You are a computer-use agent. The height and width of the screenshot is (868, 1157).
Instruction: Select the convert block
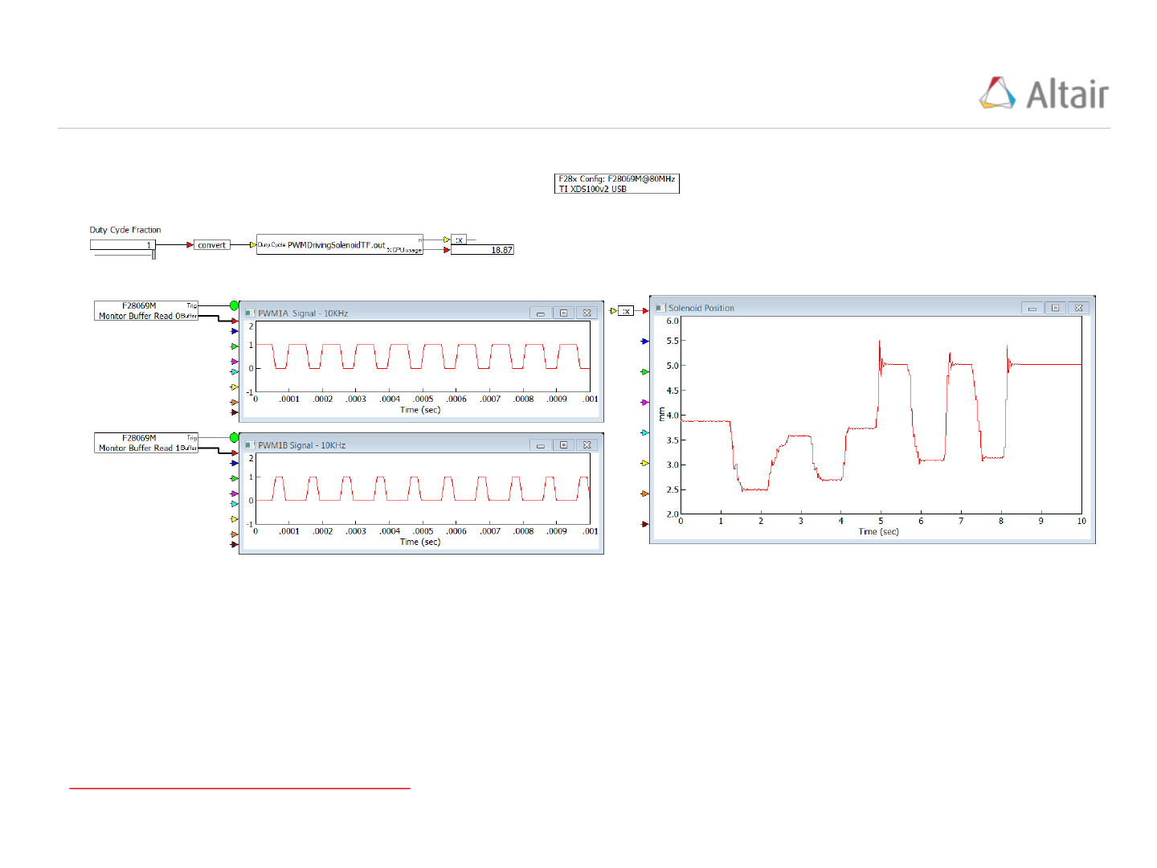(x=212, y=245)
